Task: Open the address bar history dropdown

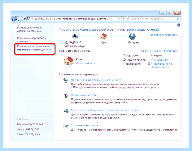Action: (x=119, y=19)
